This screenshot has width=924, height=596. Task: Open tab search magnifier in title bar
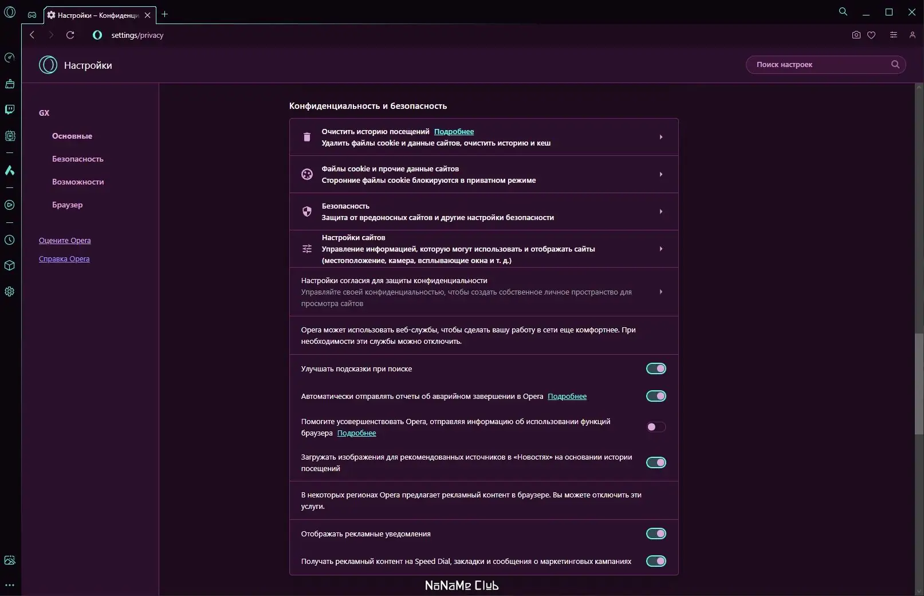(x=843, y=11)
